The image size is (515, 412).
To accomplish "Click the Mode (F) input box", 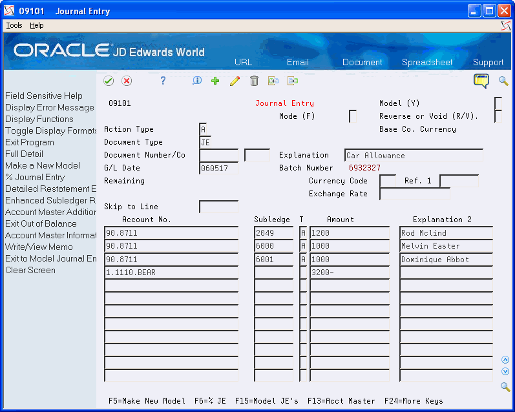I will [x=353, y=116].
